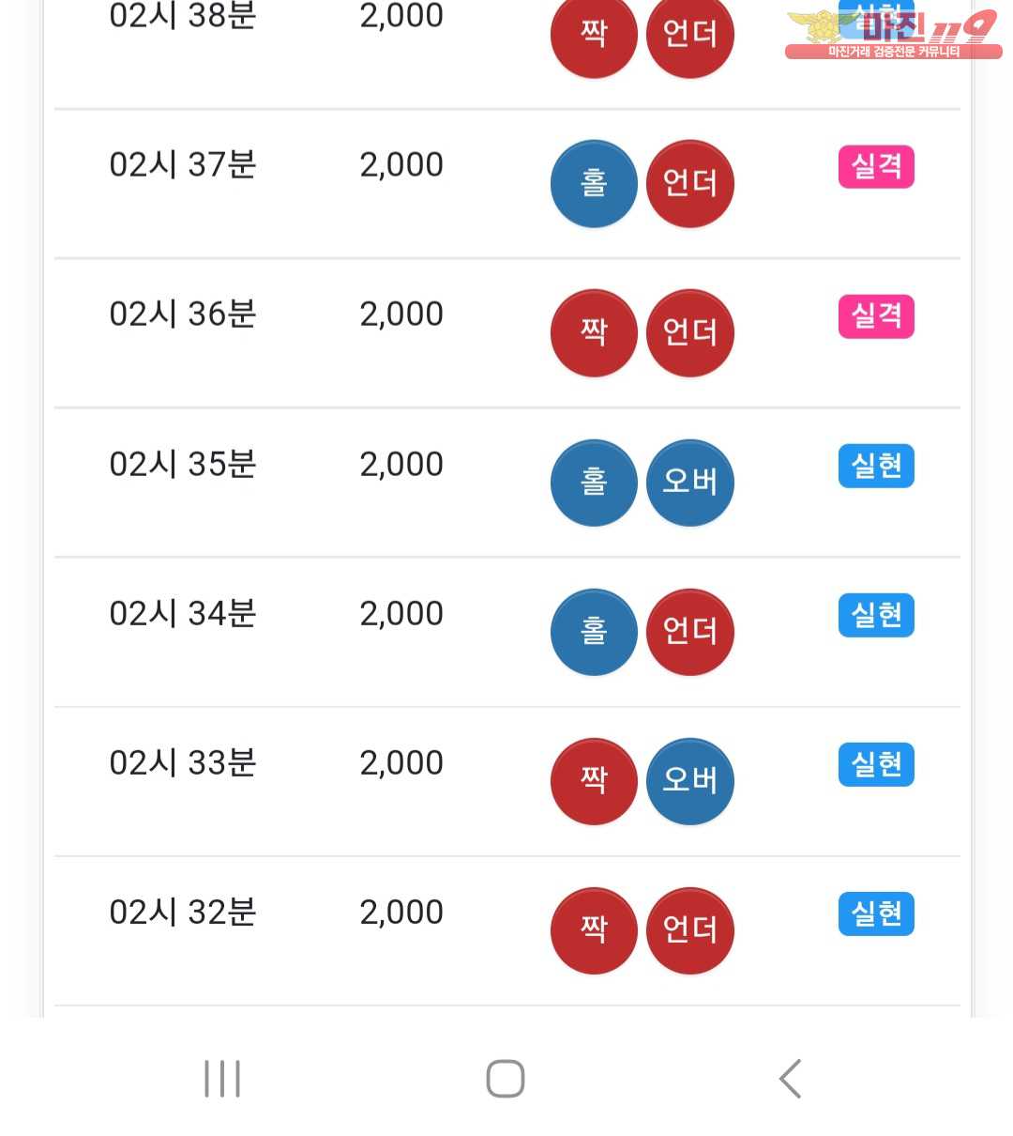Screen dimensions: 1013x1136
Task: Select the 2,000 amount in 02시 36분 row
Action: tap(401, 315)
